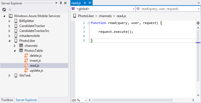
Task: Click the editor split-window handle
Action: click(x=198, y=23)
